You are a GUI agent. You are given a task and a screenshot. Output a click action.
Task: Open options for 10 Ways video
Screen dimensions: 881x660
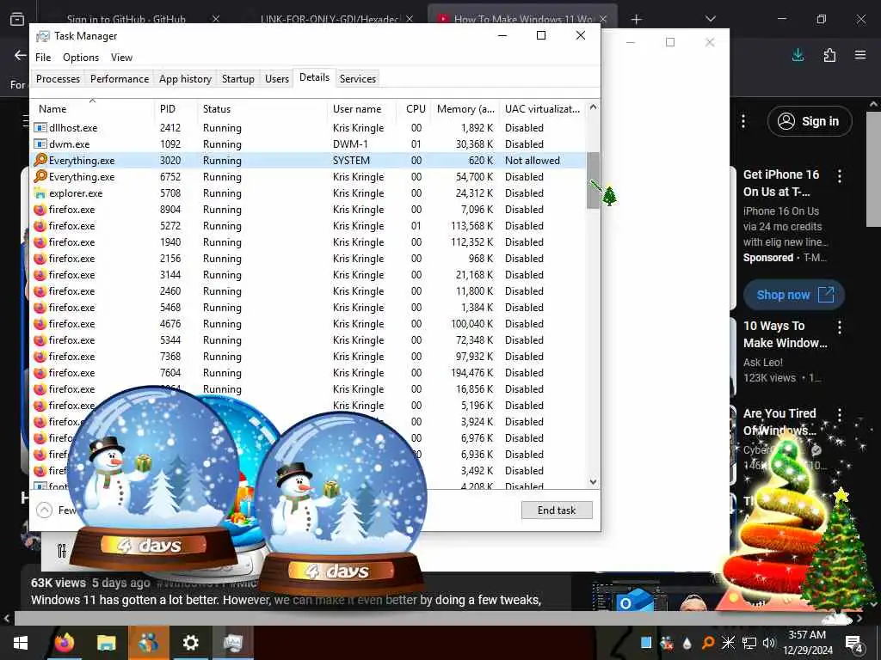[x=840, y=327]
